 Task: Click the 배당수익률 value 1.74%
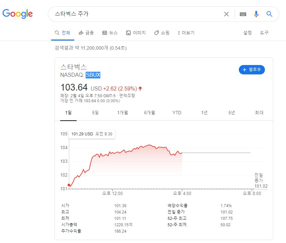tap(226, 206)
